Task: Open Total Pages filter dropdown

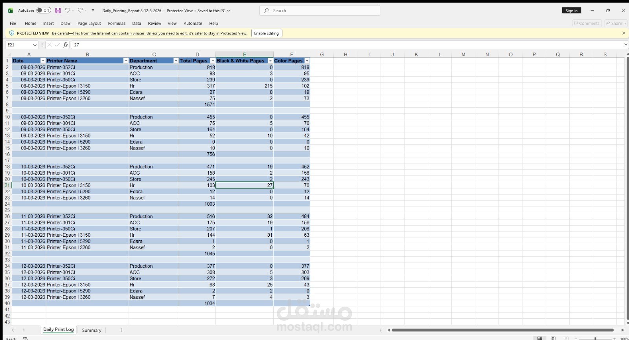Action: tap(213, 61)
